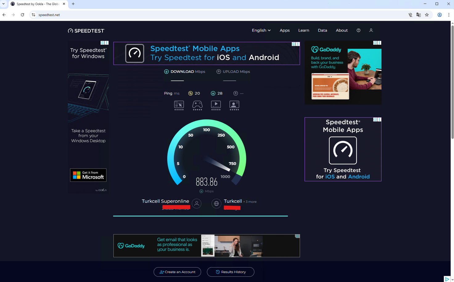
Task: Click the video streaming experience icon
Action: pos(216,105)
